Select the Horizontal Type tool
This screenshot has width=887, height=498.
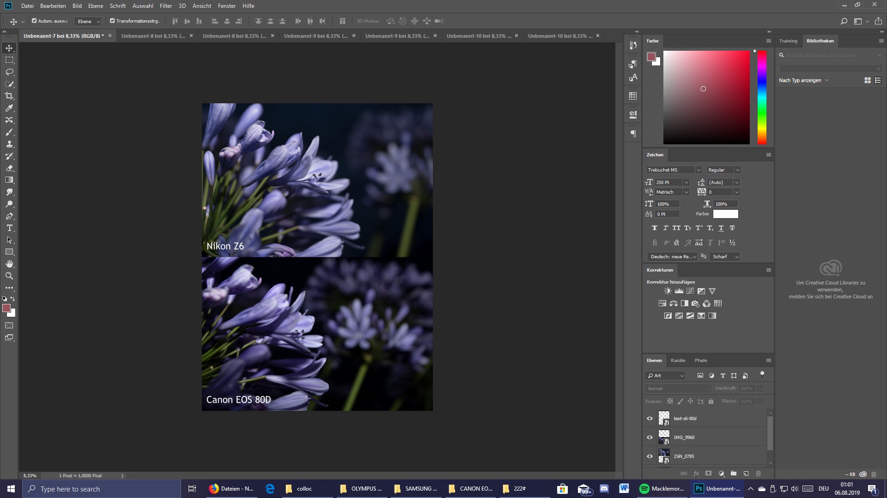tap(9, 228)
